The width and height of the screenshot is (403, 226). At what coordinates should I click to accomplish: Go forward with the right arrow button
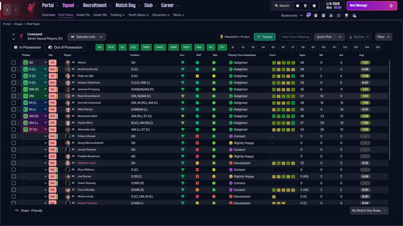[16, 10]
